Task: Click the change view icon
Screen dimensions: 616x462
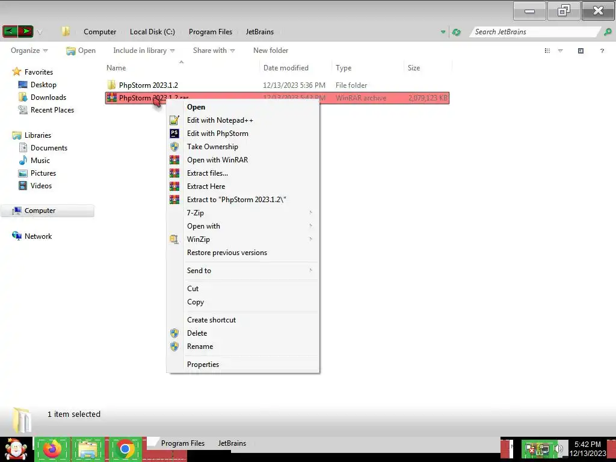Action: point(547,51)
